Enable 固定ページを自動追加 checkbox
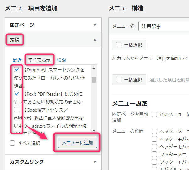 pos(154,114)
